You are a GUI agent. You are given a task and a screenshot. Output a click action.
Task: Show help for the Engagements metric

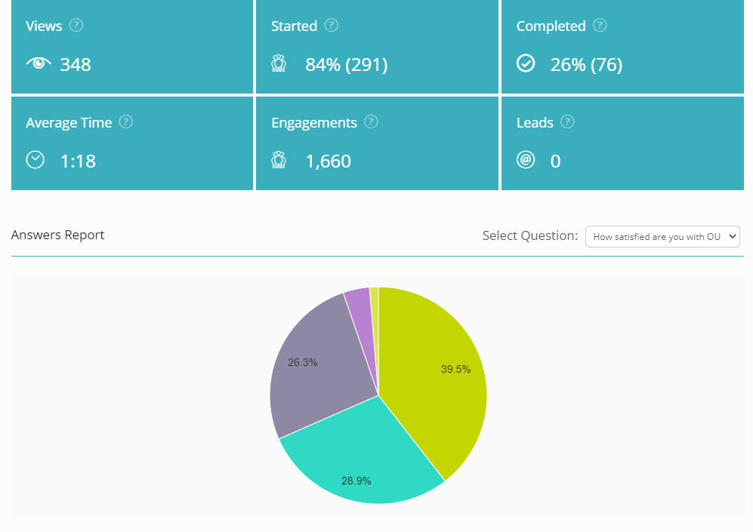point(371,122)
